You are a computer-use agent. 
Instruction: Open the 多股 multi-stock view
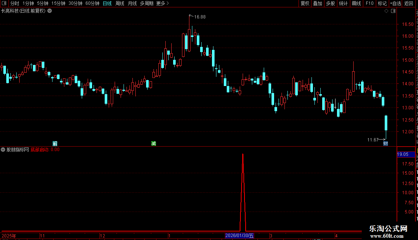pos(330,3)
